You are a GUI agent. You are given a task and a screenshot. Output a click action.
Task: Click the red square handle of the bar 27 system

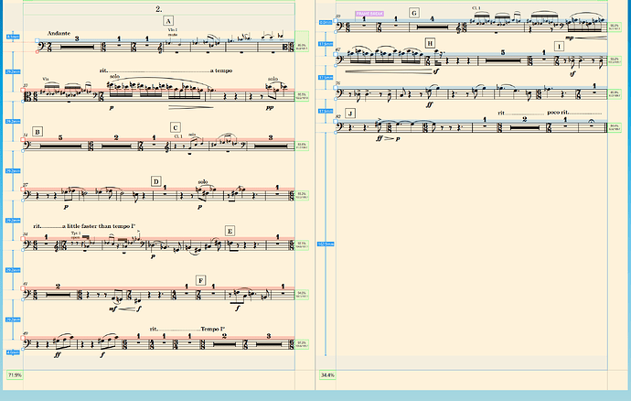click(23, 190)
